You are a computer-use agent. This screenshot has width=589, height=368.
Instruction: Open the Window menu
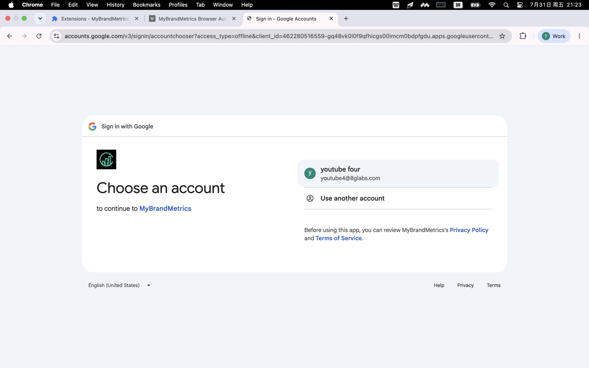(223, 5)
